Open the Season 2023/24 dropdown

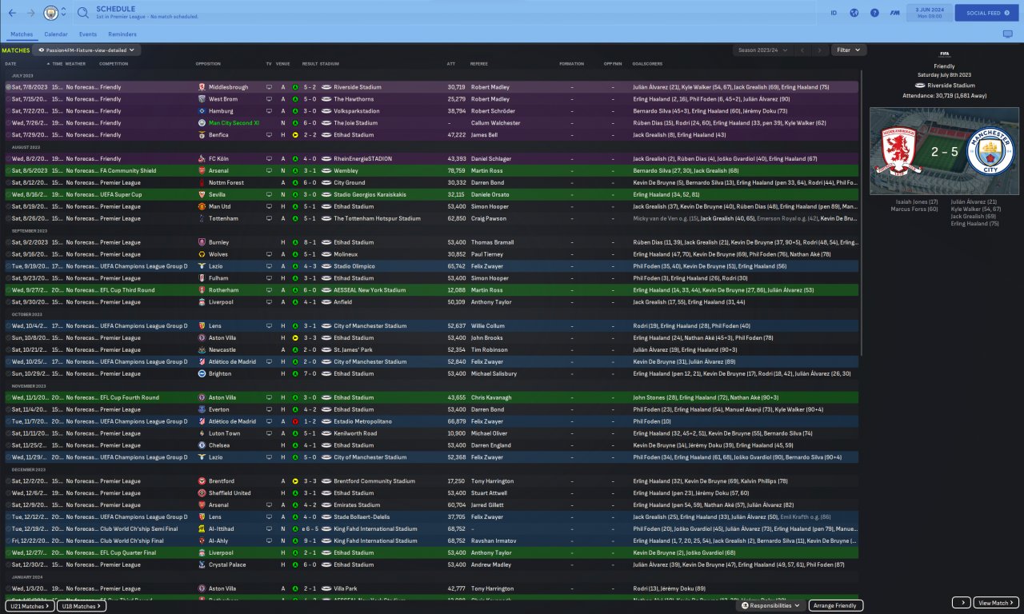pyautogui.click(x=762, y=50)
